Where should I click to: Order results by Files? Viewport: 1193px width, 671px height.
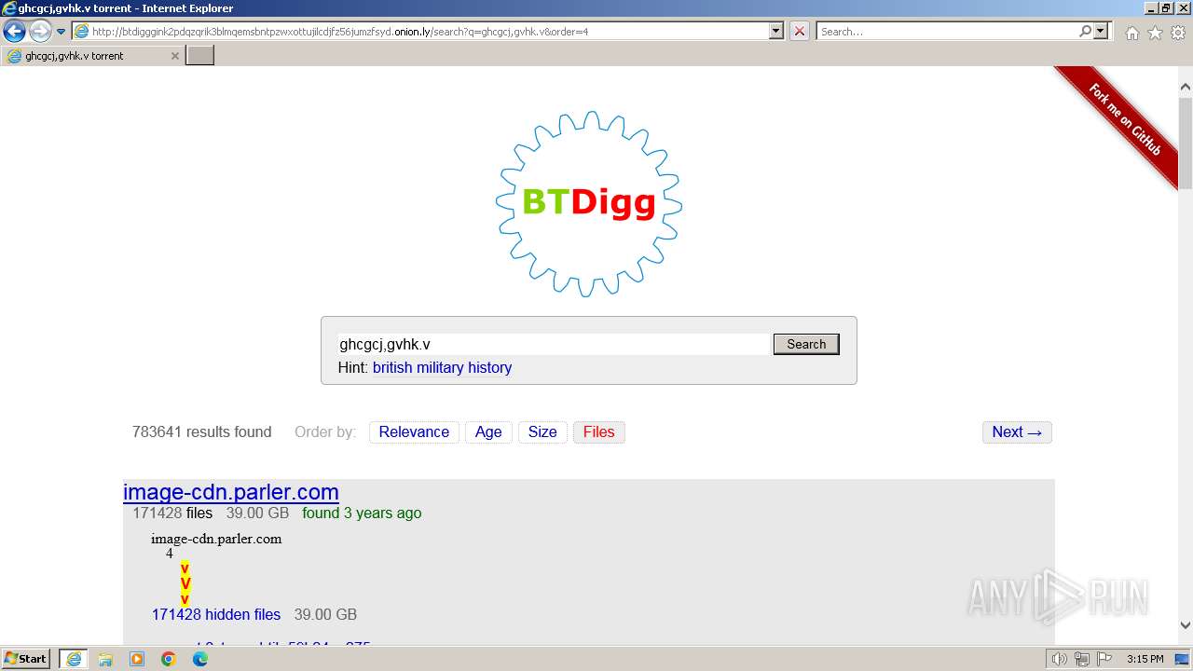click(x=598, y=431)
